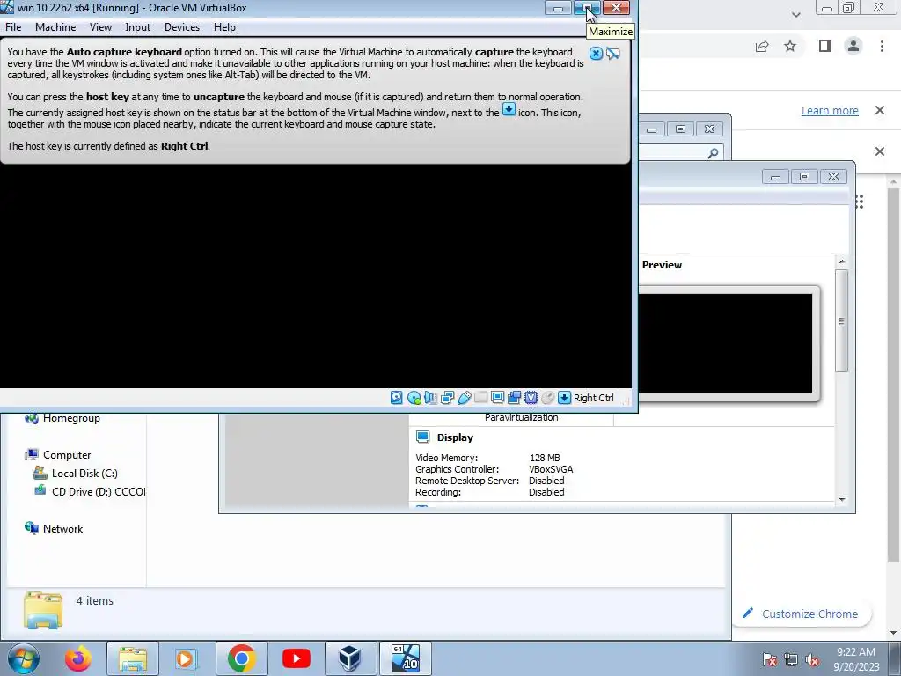Open the File menu in VirtualBox VM
Screen dimensions: 901x676
(x=13, y=27)
